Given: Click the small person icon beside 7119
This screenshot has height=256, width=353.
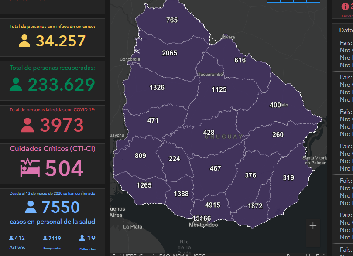Looking at the screenshot, I should [45, 238].
